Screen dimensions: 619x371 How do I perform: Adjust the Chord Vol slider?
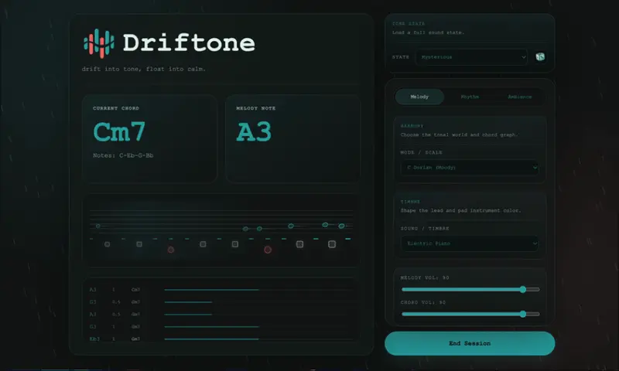coord(470,315)
